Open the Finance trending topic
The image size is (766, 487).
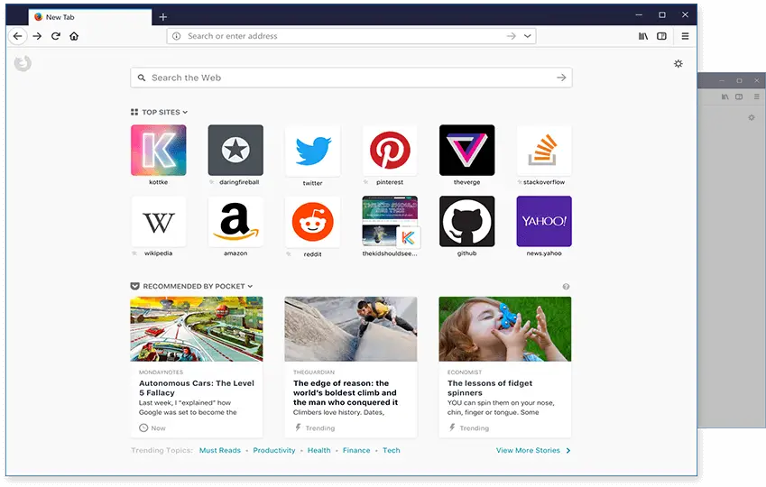356,450
